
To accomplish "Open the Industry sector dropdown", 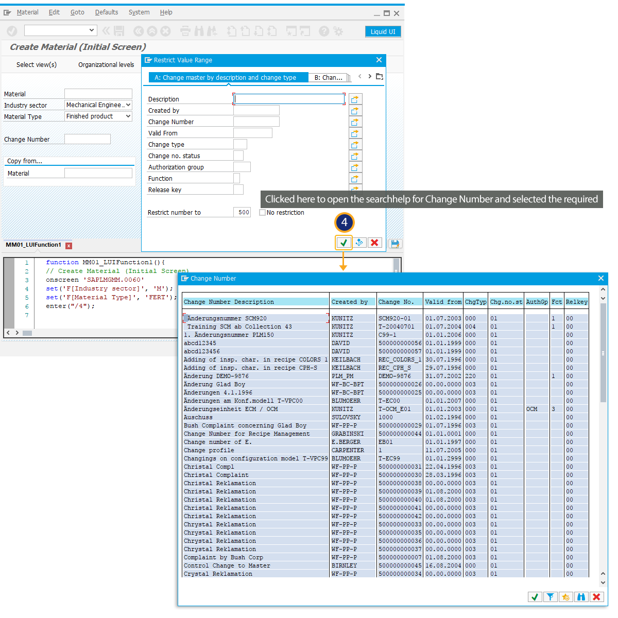I will point(128,105).
